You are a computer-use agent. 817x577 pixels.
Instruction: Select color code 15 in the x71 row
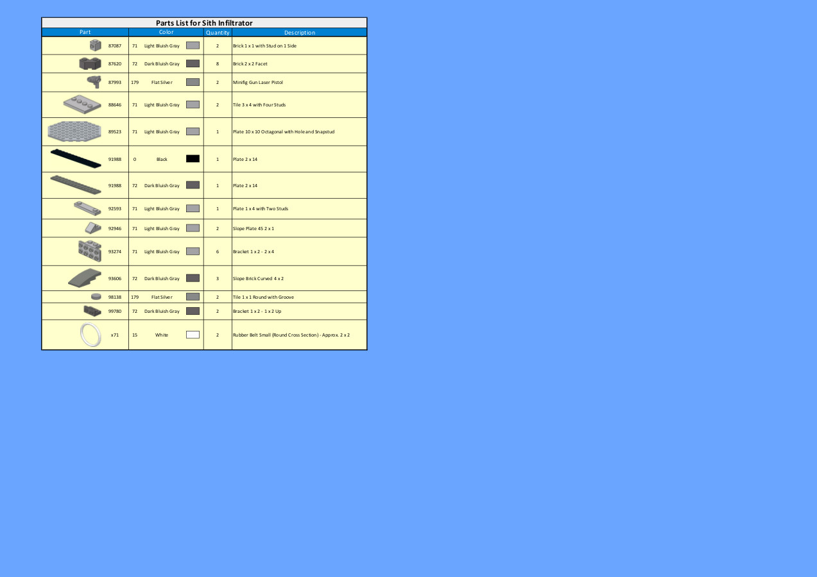pyautogui.click(x=135, y=335)
